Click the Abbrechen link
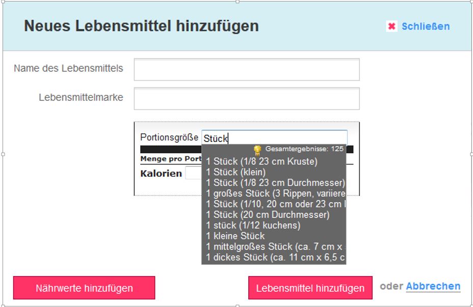 pyautogui.click(x=433, y=286)
